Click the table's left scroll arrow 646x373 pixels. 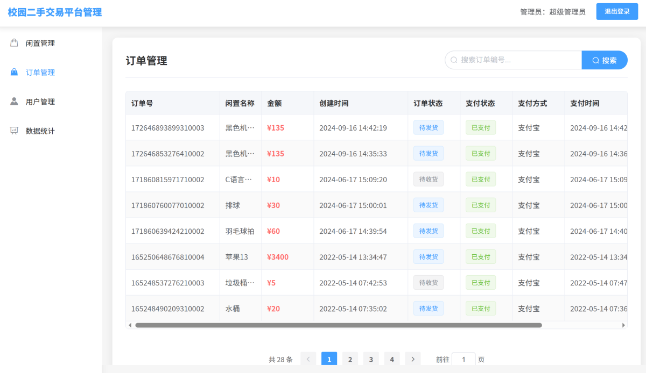pos(130,325)
